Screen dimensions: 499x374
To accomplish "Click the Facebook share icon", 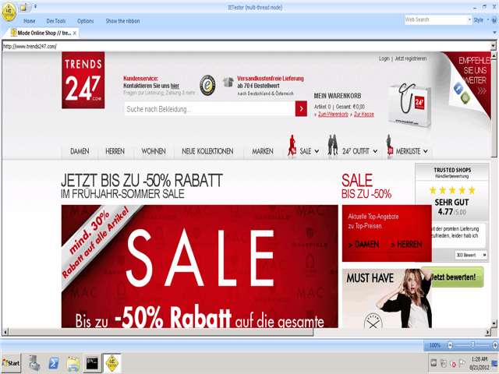I will pos(458,88).
